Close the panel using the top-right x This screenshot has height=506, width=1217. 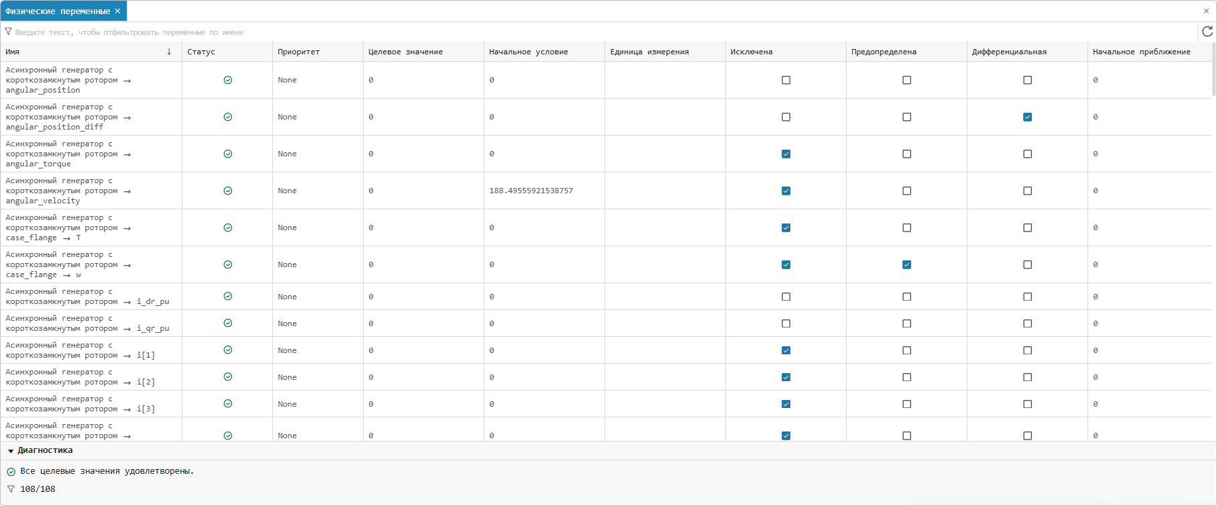(x=1206, y=11)
